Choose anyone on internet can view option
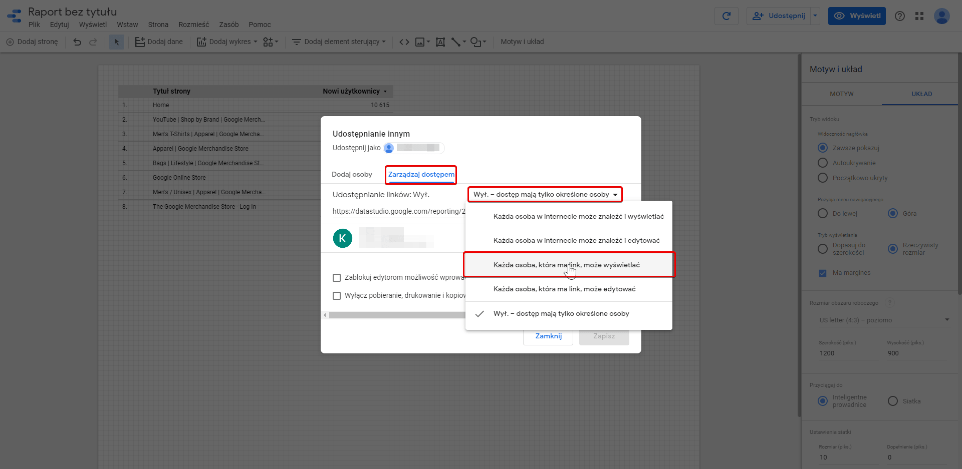Screen dimensions: 962x469 pos(569,216)
